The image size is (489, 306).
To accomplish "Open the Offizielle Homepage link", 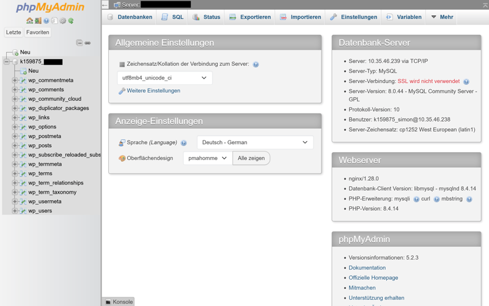I will pyautogui.click(x=373, y=278).
